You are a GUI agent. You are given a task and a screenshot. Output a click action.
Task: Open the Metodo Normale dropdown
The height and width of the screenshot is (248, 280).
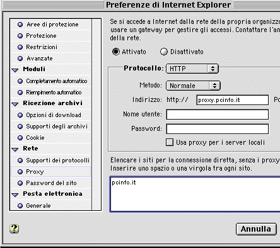193,86
